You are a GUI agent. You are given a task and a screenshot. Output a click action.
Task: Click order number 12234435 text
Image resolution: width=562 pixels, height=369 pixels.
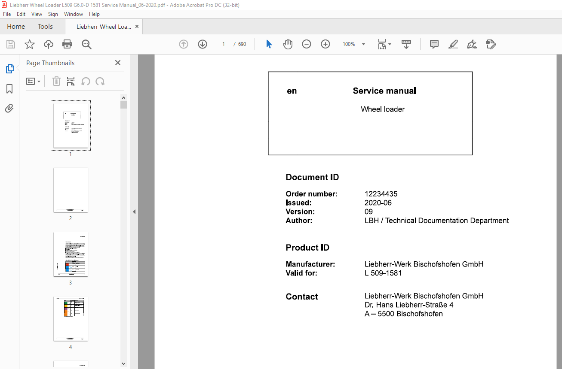point(381,194)
